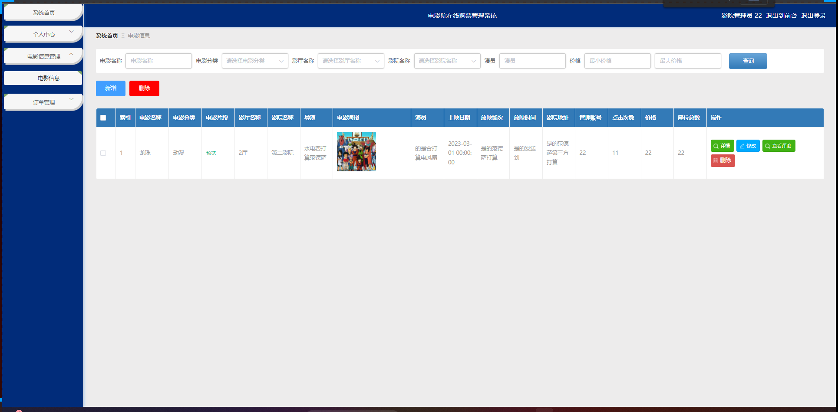The height and width of the screenshot is (412, 838).
Task: Click the red 删除 batch button
Action: coord(144,88)
